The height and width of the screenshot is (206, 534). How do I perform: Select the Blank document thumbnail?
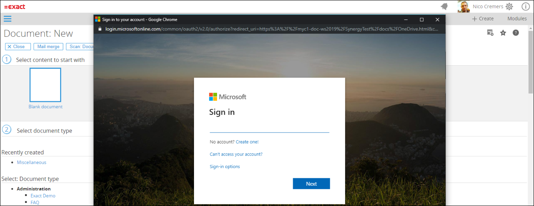(x=45, y=85)
